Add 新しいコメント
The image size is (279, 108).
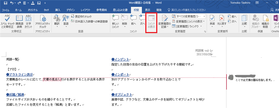tap(115, 21)
